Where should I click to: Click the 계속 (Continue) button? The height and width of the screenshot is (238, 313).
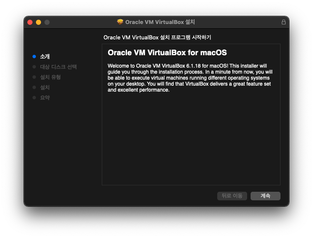click(x=265, y=196)
